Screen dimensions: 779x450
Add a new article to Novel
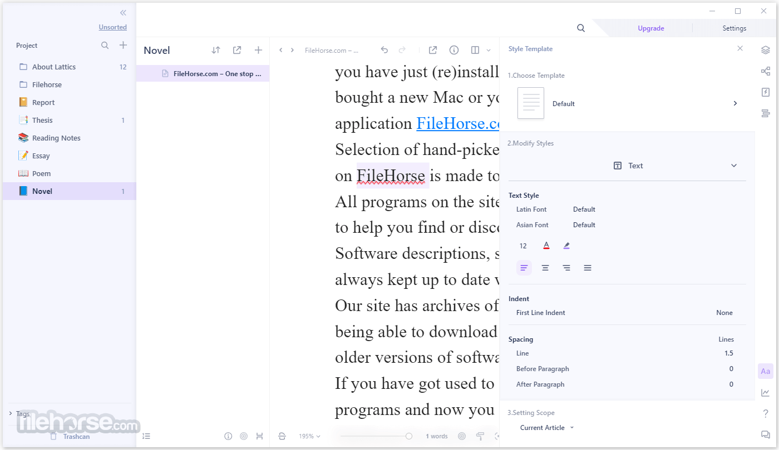(x=258, y=50)
